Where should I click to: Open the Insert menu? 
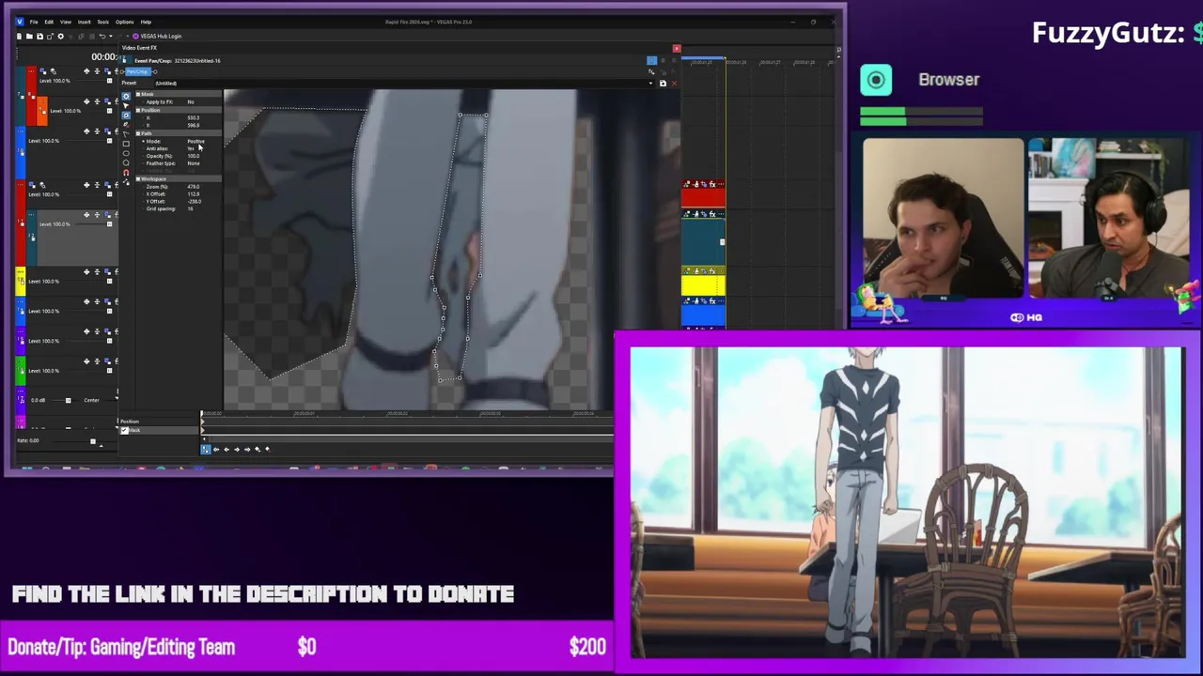point(85,22)
